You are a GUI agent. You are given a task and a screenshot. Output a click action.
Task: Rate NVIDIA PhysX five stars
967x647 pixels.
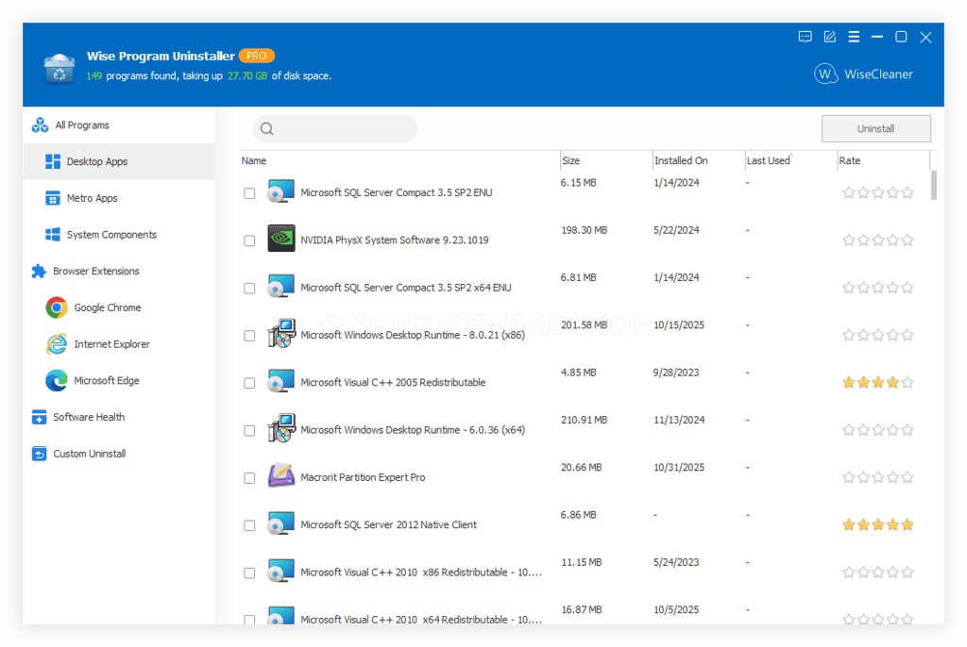coord(908,241)
